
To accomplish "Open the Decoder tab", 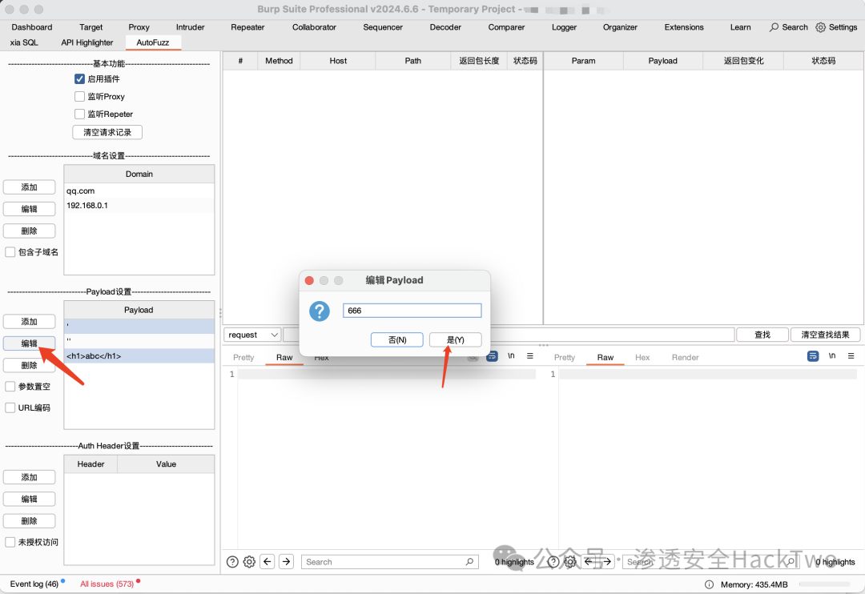I will [x=445, y=27].
